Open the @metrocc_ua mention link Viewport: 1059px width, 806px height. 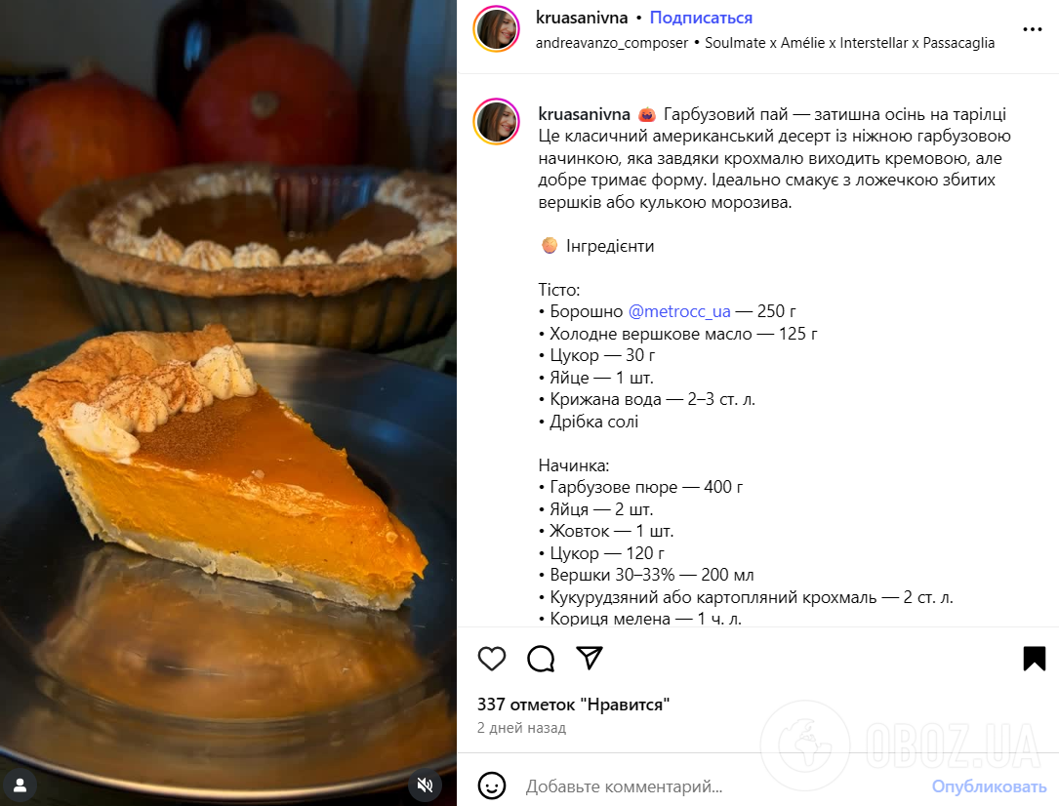[x=679, y=311]
